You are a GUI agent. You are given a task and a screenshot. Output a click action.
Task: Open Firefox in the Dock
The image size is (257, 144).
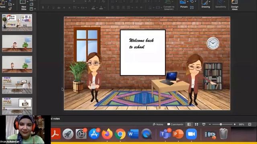107,134
